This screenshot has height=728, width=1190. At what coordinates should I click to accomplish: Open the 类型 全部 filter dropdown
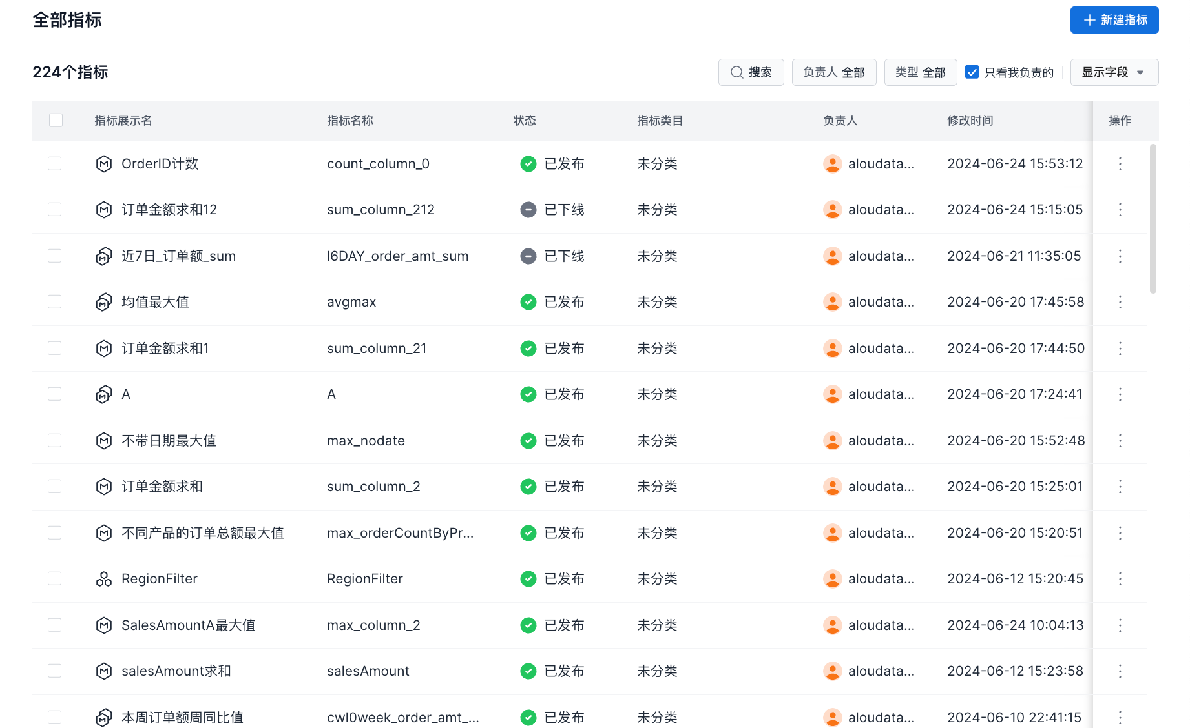pyautogui.click(x=920, y=72)
